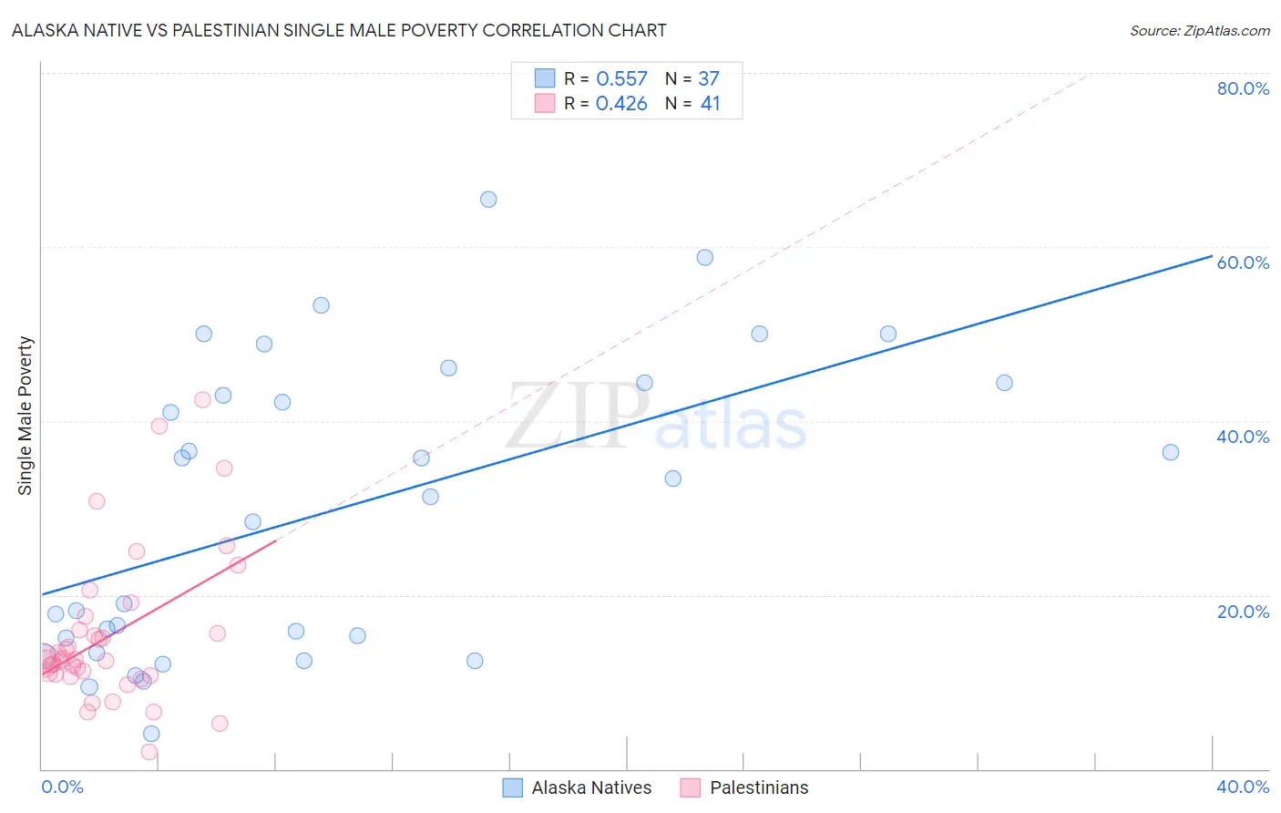
Task: Click the chart title text
Action: pos(339,30)
